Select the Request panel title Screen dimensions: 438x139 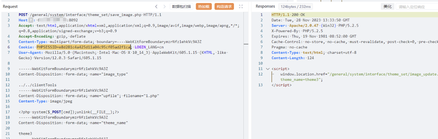point(10,6)
